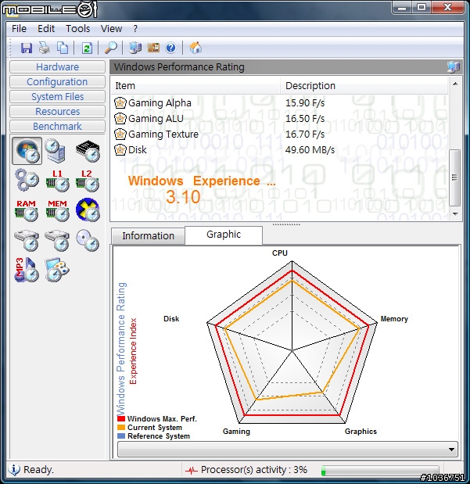The image size is (470, 484).
Task: Click the blue Reference System legend swatch
Action: click(121, 436)
